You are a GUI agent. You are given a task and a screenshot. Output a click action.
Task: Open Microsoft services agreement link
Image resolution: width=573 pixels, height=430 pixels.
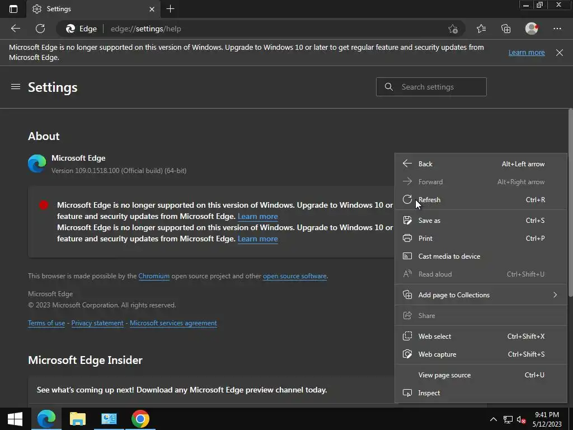[173, 323]
